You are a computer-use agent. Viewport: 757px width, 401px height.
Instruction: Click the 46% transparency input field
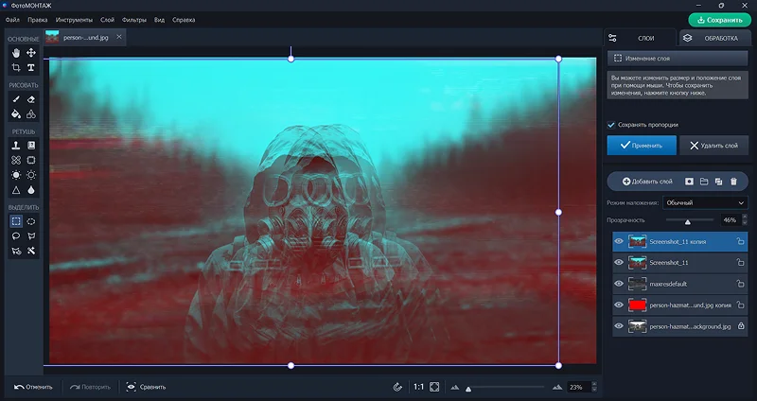(x=731, y=220)
